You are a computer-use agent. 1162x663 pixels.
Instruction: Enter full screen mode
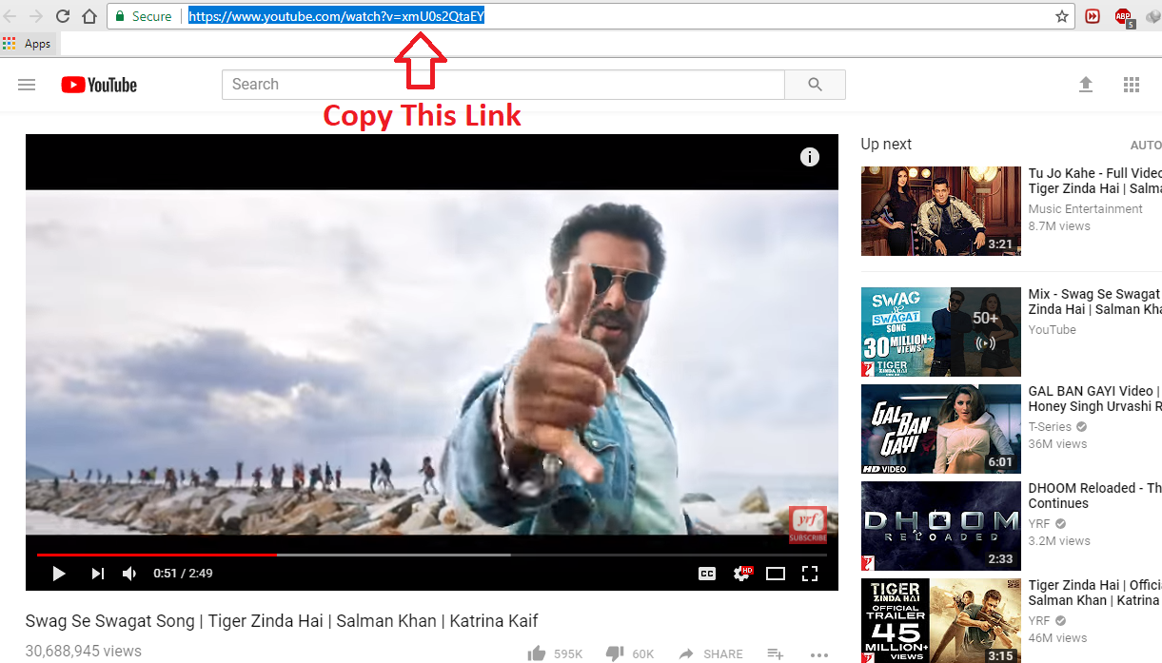point(810,574)
